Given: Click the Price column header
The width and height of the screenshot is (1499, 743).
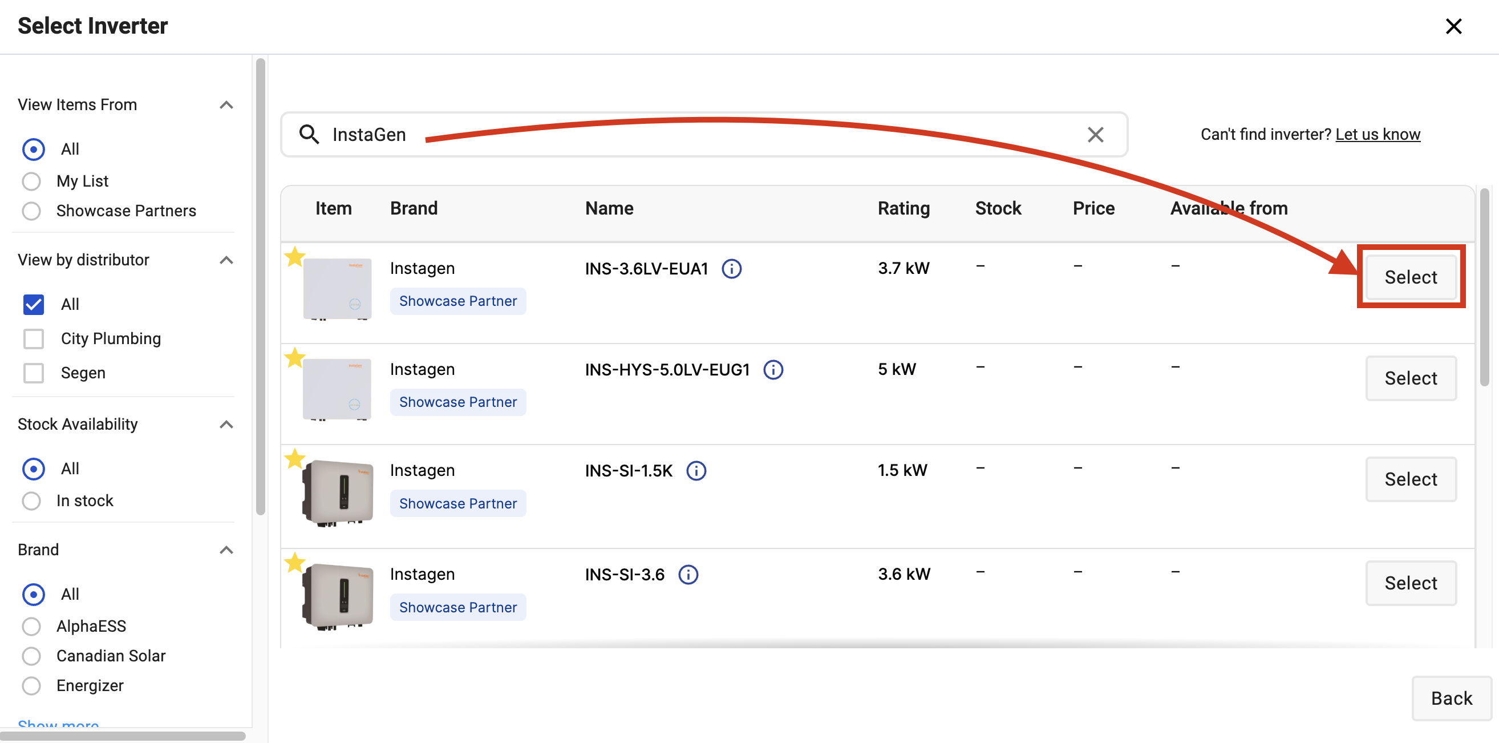Looking at the screenshot, I should [x=1093, y=208].
